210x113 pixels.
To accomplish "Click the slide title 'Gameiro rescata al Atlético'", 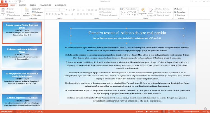I will 127,33.
